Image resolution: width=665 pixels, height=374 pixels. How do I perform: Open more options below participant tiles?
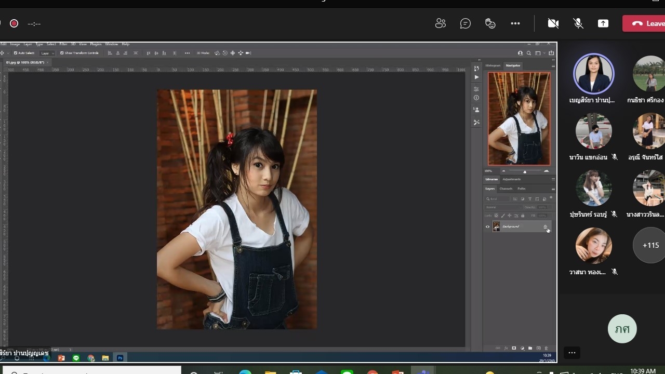click(x=572, y=353)
